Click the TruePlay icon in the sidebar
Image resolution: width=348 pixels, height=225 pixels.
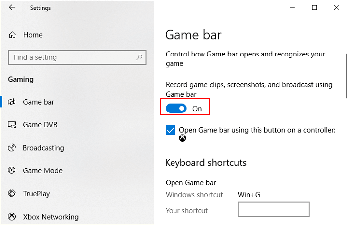(12, 194)
